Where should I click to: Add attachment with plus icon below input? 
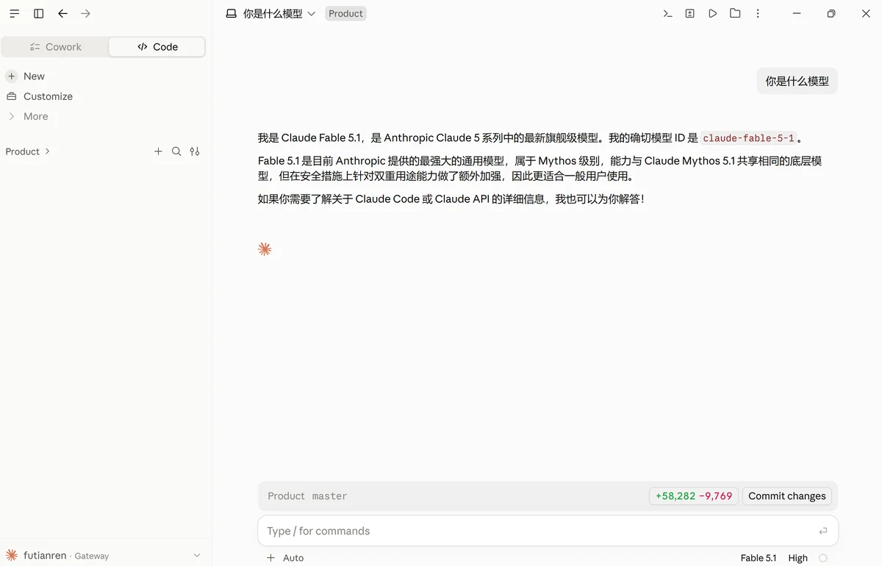[270, 558]
